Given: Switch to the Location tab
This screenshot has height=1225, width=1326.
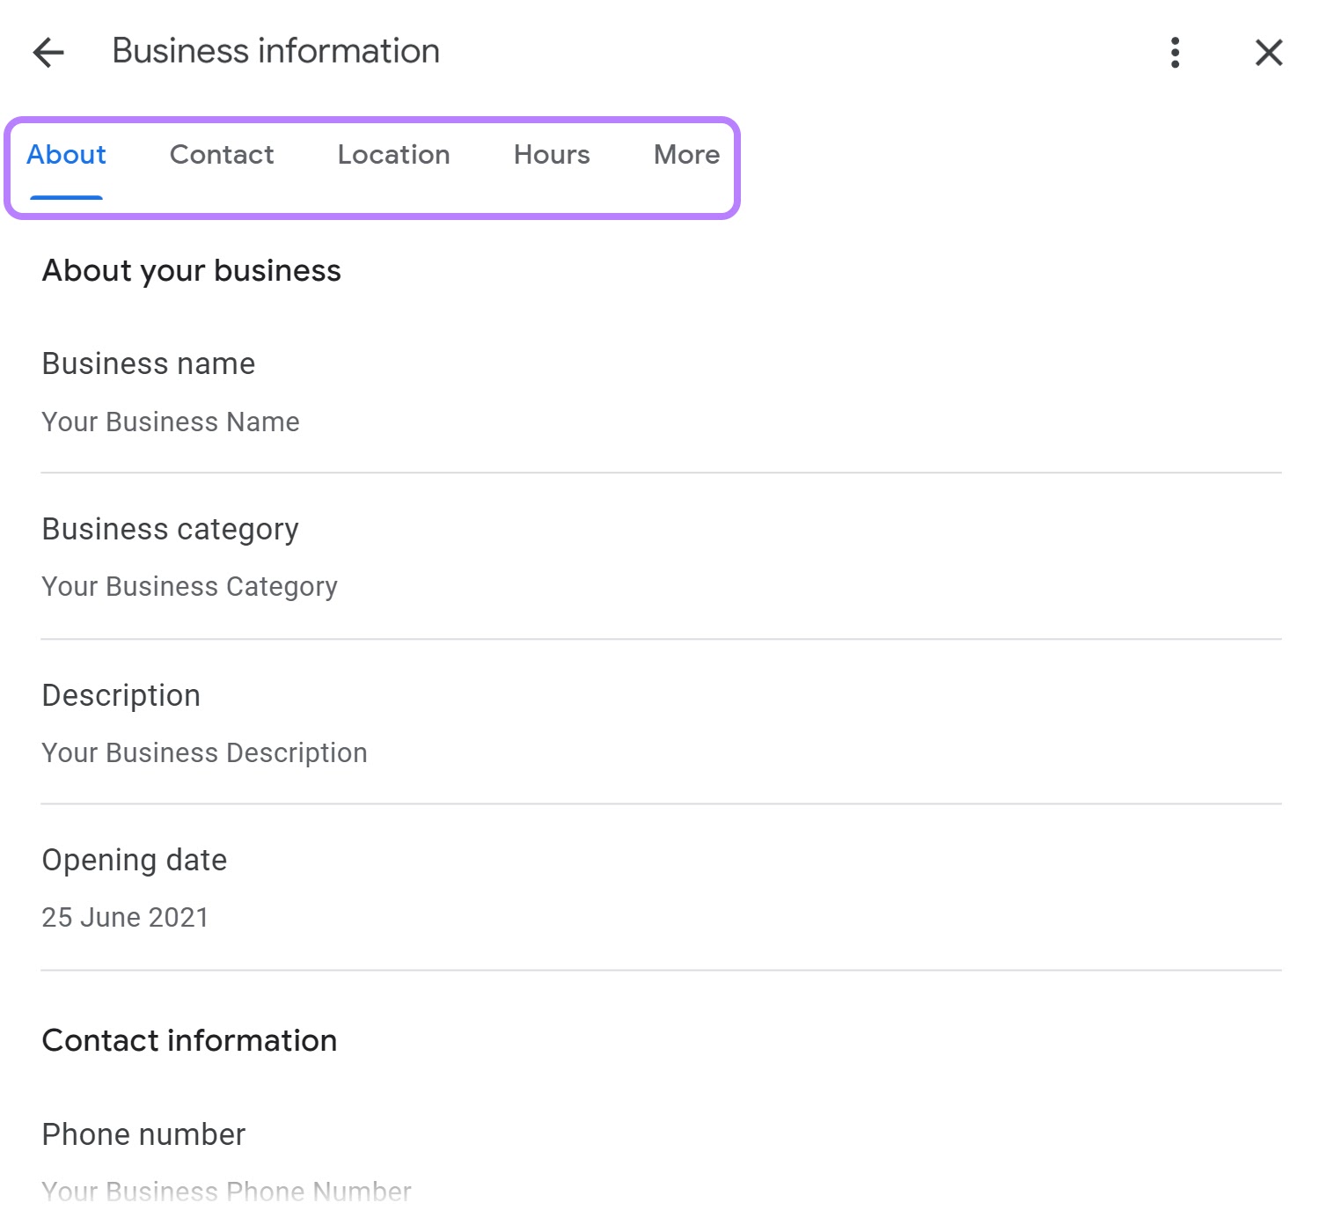Looking at the screenshot, I should [x=393, y=155].
